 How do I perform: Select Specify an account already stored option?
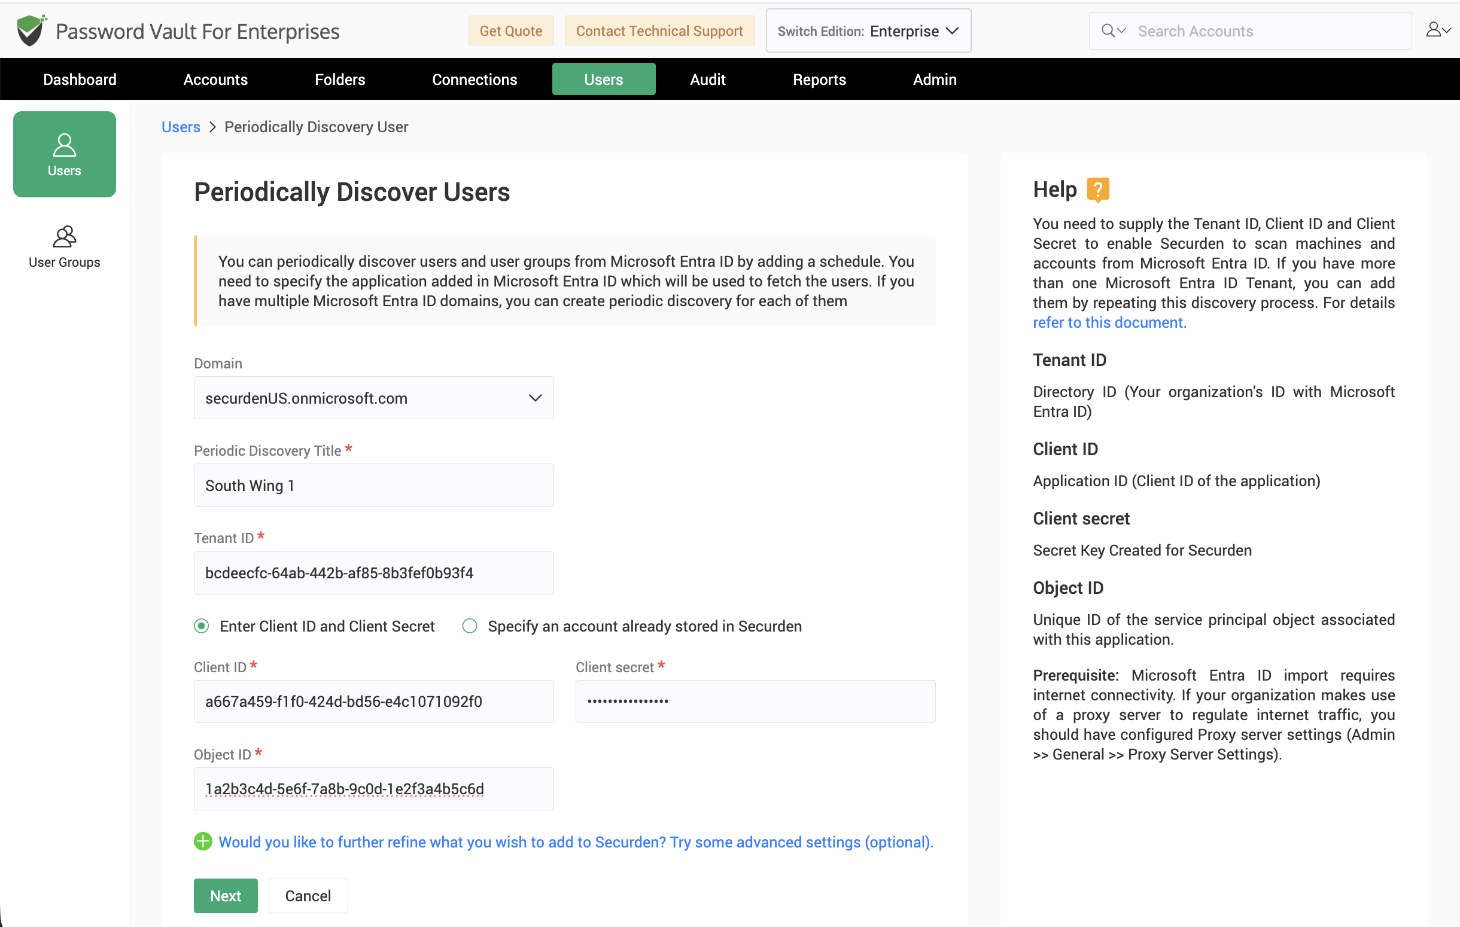pos(470,626)
